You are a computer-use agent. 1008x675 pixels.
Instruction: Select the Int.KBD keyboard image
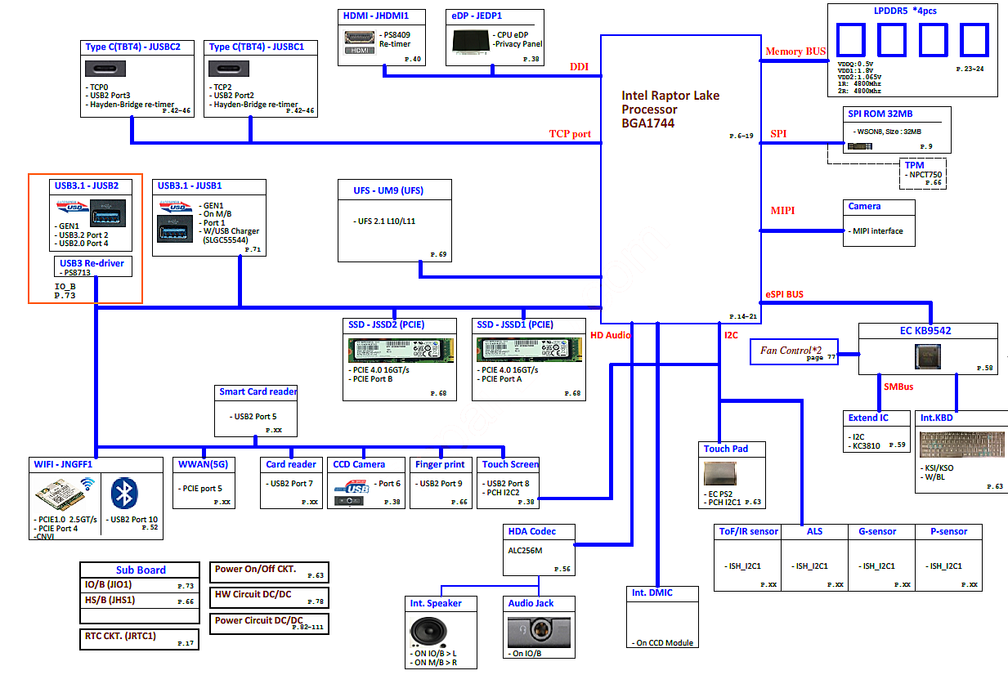[961, 446]
